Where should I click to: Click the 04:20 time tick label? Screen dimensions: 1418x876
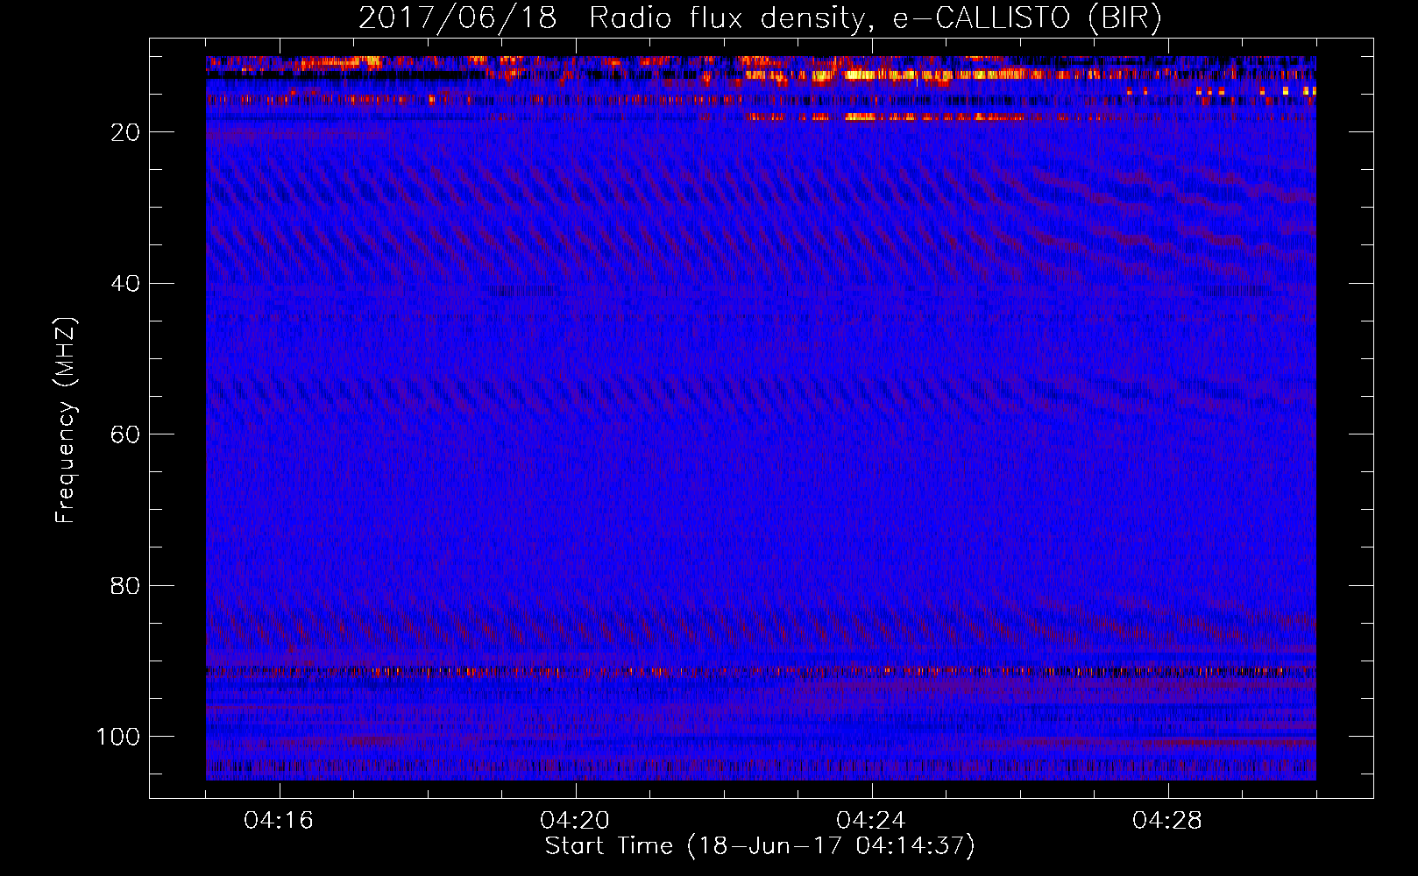point(575,821)
